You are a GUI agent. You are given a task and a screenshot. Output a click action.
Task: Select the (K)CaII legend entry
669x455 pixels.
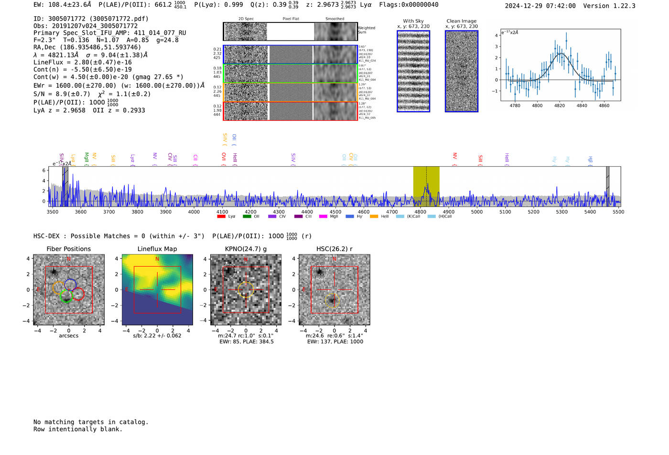pyautogui.click(x=408, y=216)
